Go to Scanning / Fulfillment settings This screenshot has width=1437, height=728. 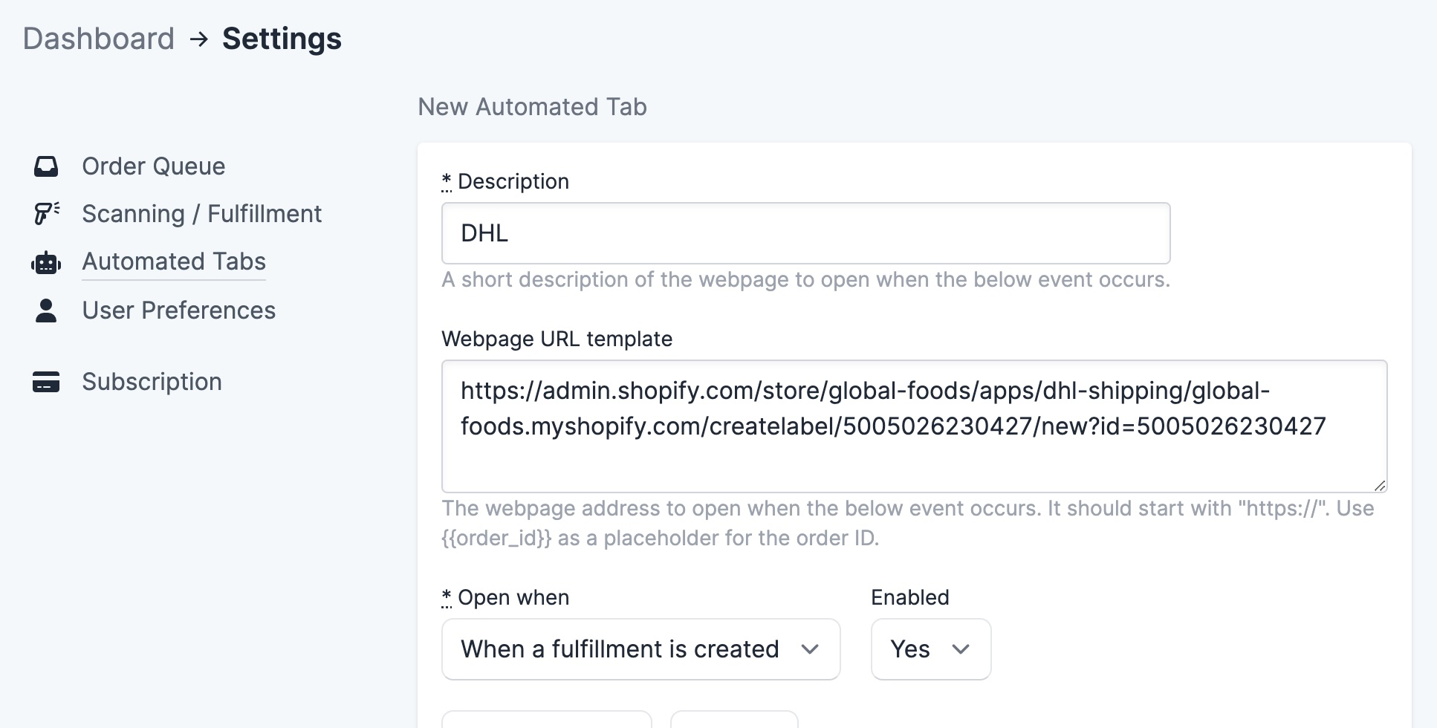(x=201, y=214)
